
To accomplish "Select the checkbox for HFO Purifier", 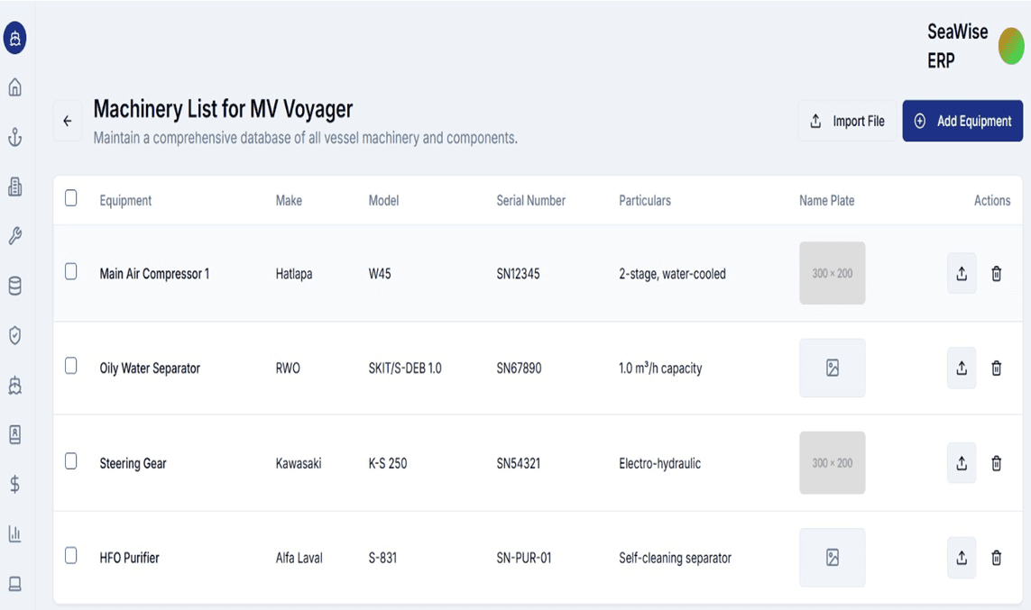I will [71, 557].
